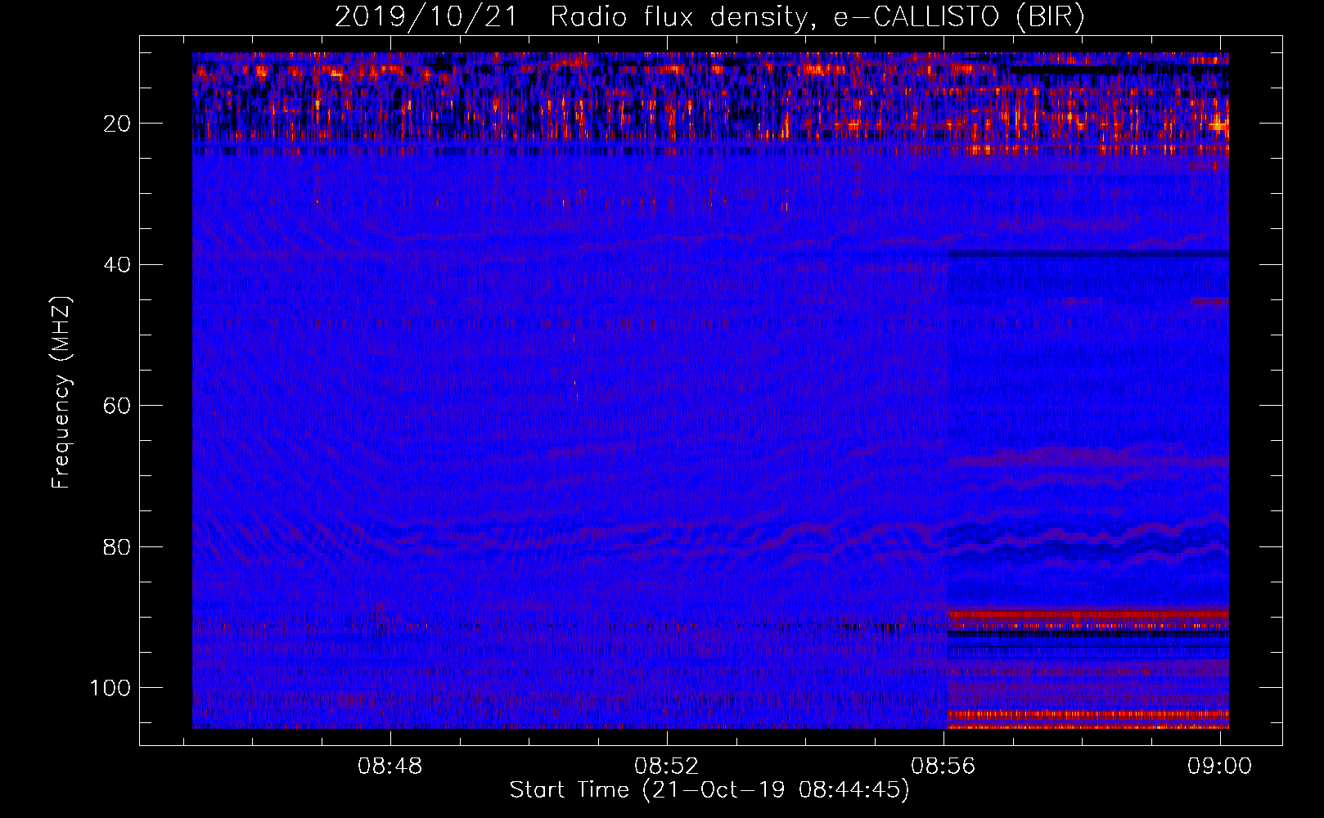Click the '40' frequency tick label

tap(117, 265)
